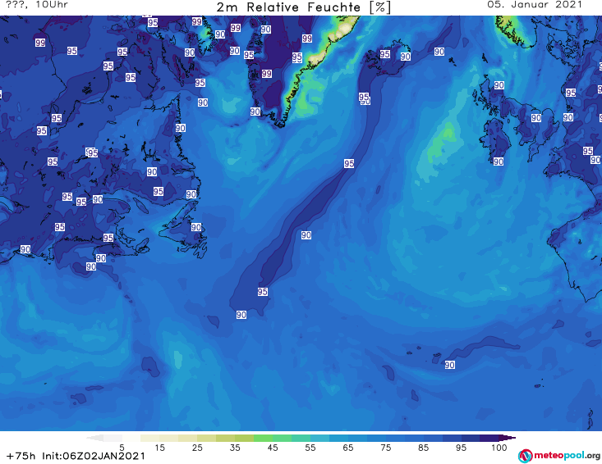Screen dimensions: 602x464
Task: Click the '100' colorbar scale label
Action: pos(499,448)
